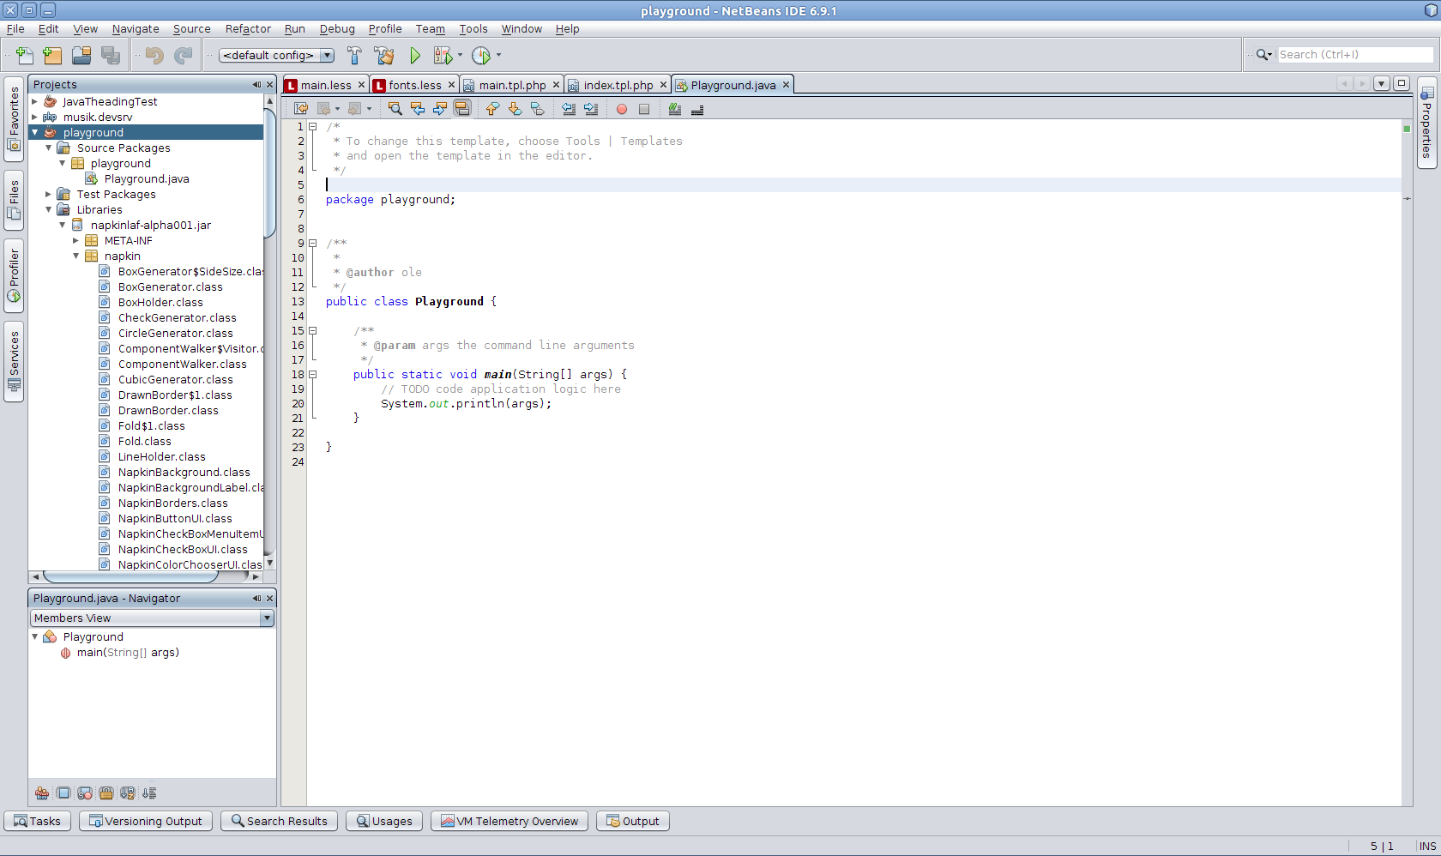Toggle Show Static Members filter in navigator
Screen dimensions: 1441x856
(85, 793)
